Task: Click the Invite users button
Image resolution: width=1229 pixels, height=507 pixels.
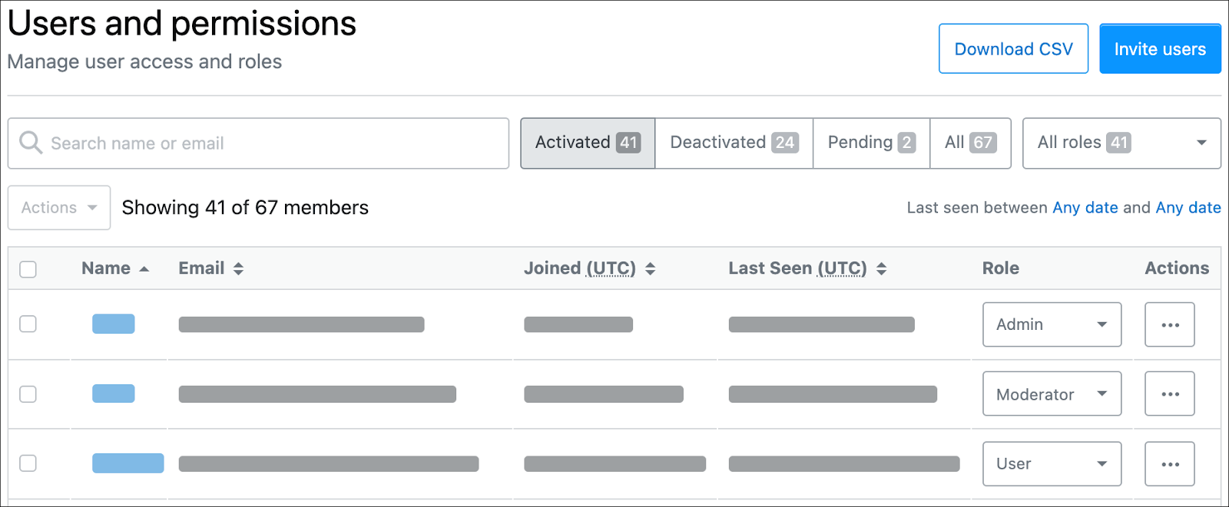Action: [1159, 49]
